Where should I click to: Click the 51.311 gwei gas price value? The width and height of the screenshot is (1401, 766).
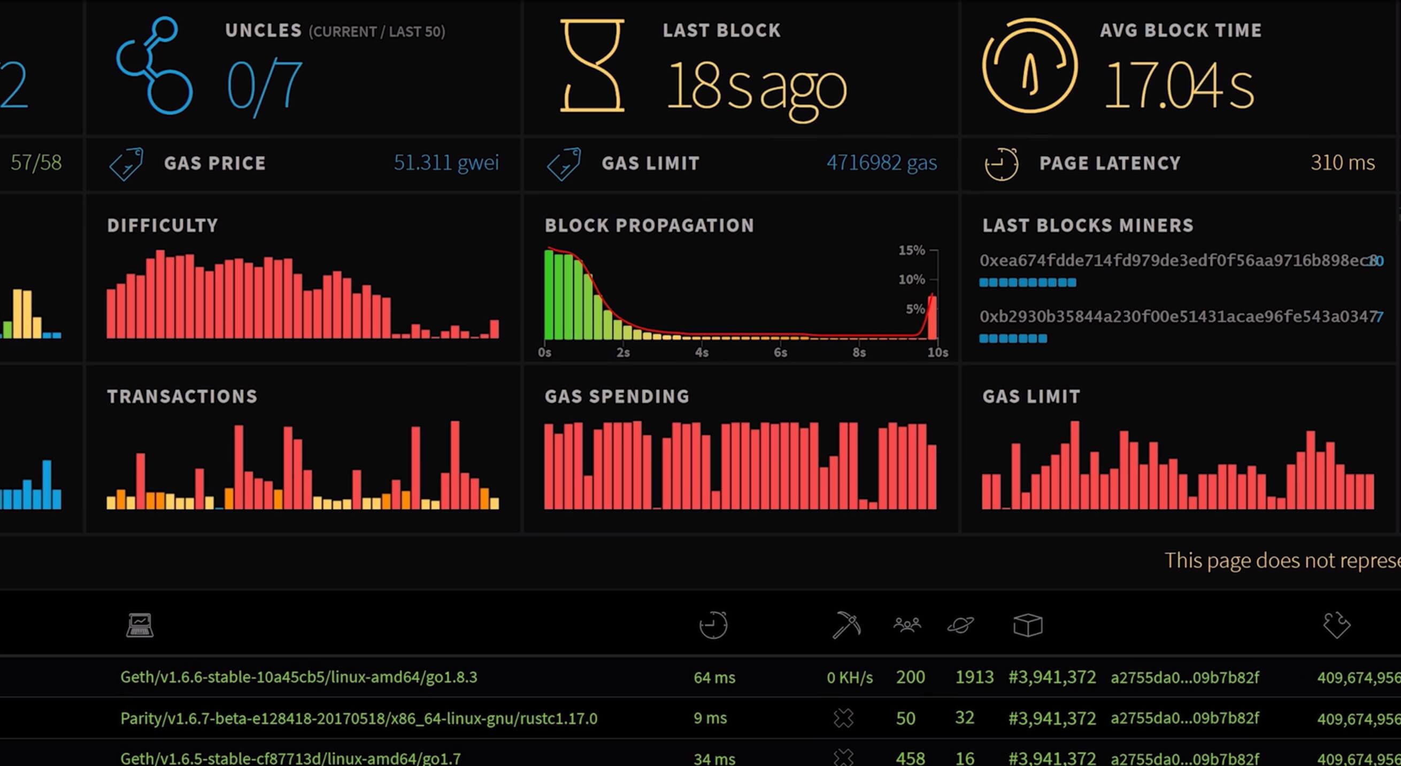[x=446, y=162]
